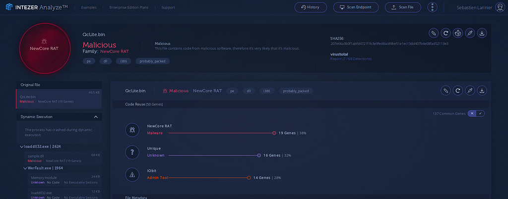Click '137 Common Genes' label
The width and height of the screenshot is (508, 199).
449,114
